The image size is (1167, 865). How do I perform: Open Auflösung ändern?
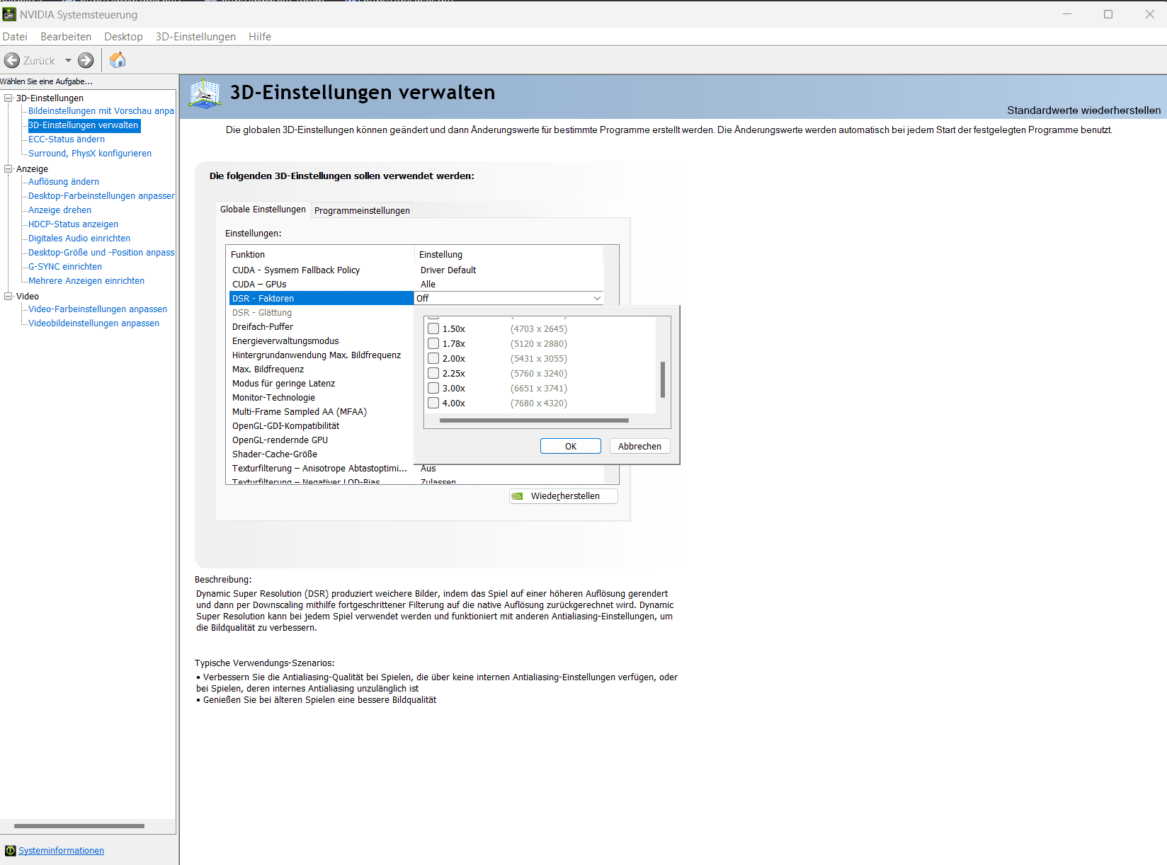[64, 182]
